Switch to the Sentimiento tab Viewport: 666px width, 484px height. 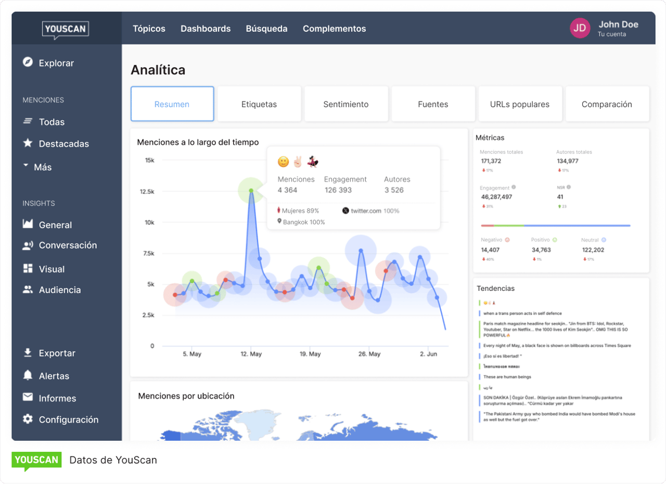[x=346, y=104]
